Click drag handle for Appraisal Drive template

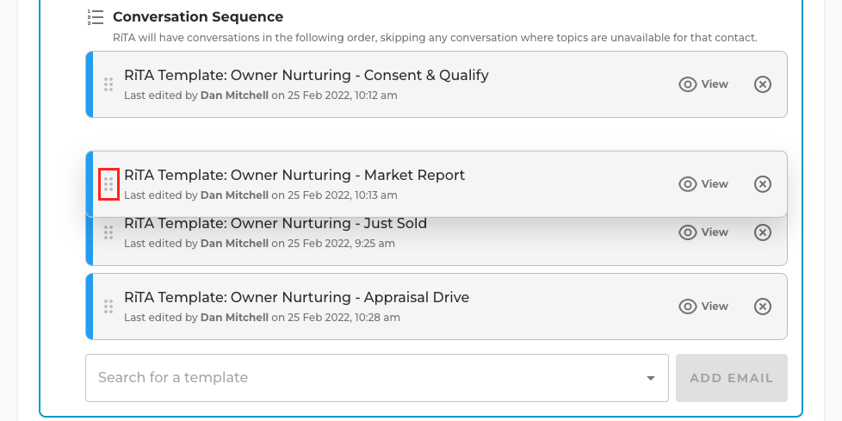coord(108,306)
